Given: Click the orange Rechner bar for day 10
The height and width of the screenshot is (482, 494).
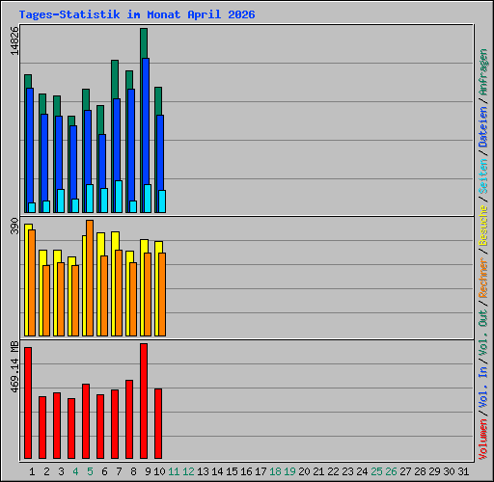Looking at the screenshot, I should (x=162, y=294).
